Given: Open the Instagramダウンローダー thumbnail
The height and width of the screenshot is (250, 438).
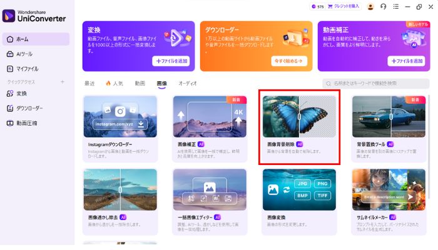Looking at the screenshot, I should (x=120, y=117).
